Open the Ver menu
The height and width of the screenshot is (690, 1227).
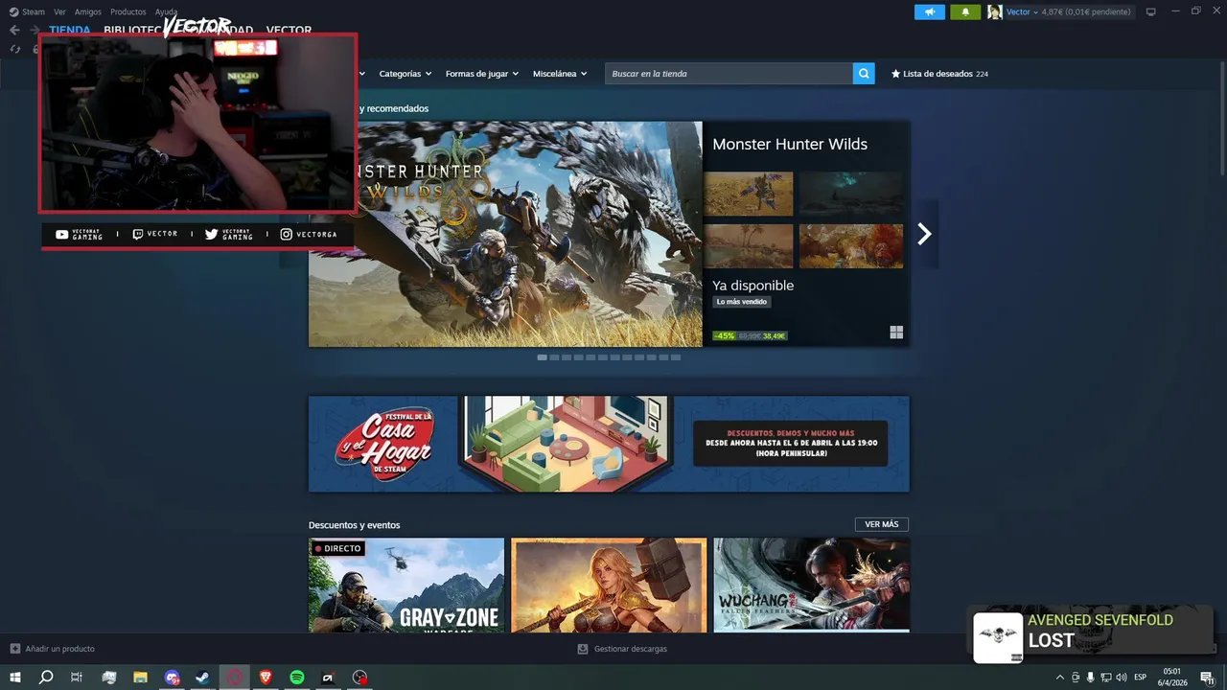pos(59,11)
